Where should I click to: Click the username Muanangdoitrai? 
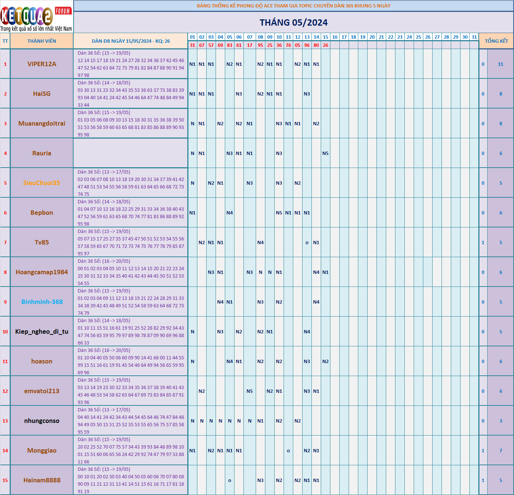tap(41, 123)
